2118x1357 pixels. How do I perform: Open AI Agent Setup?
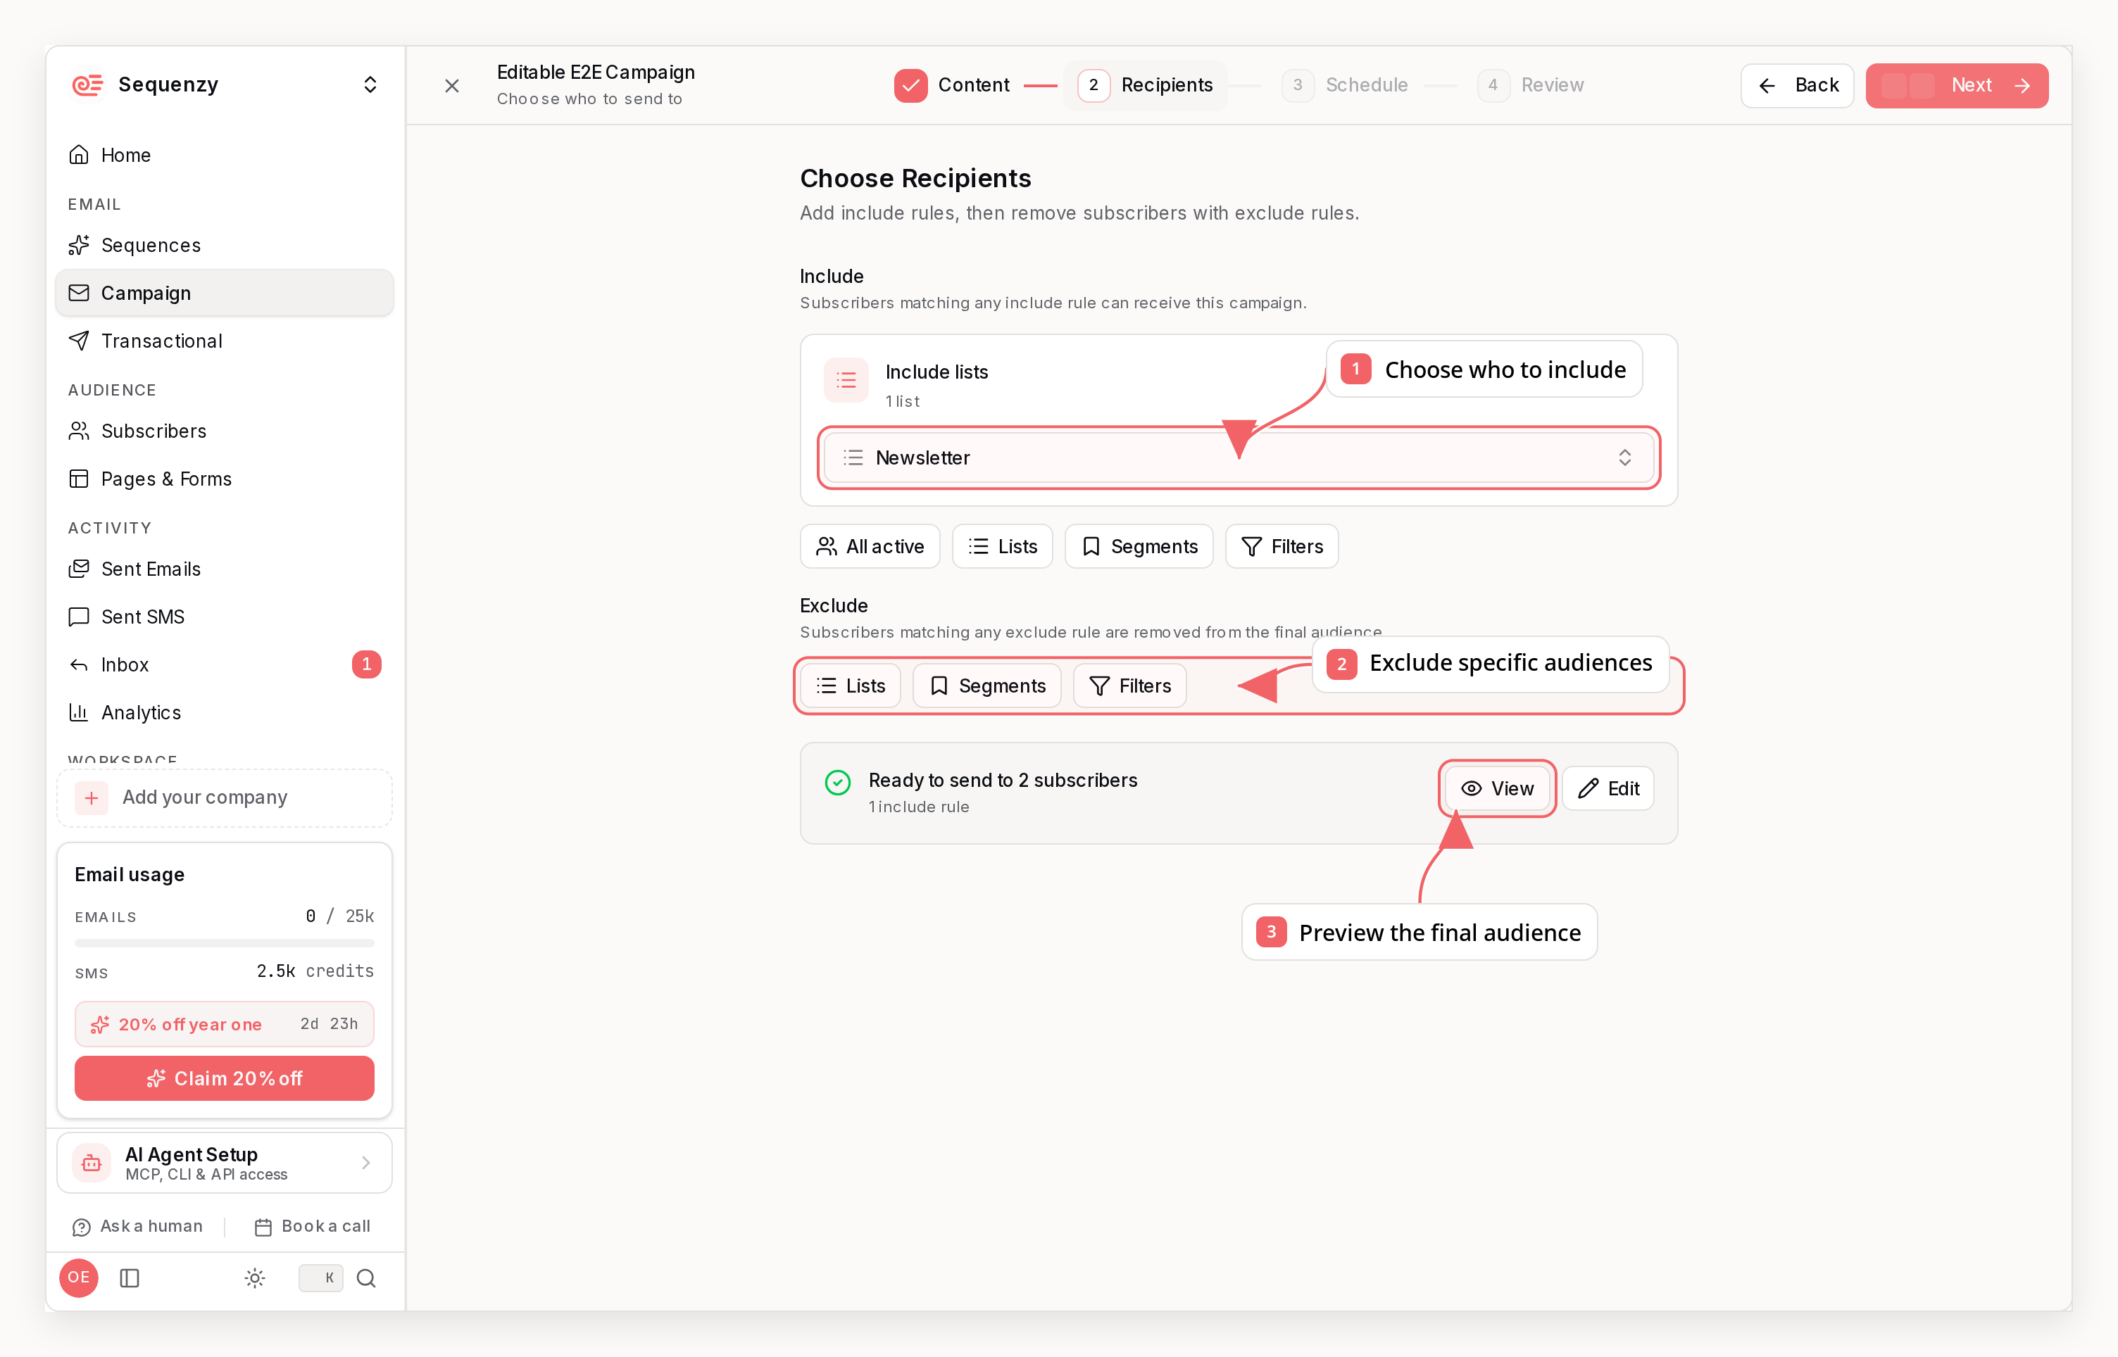[x=224, y=1163]
